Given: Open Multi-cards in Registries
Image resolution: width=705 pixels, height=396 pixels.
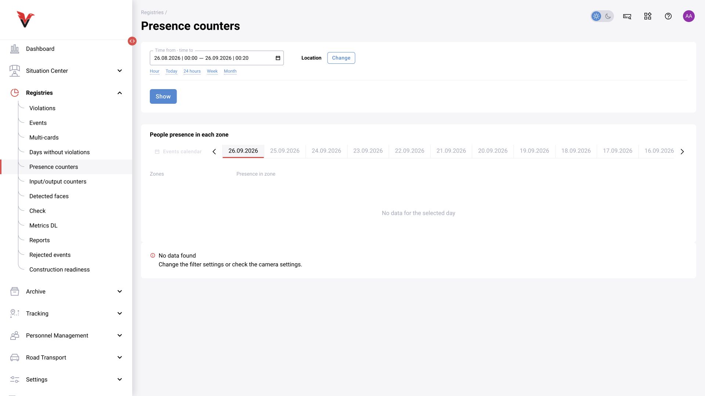Looking at the screenshot, I should coord(44,137).
